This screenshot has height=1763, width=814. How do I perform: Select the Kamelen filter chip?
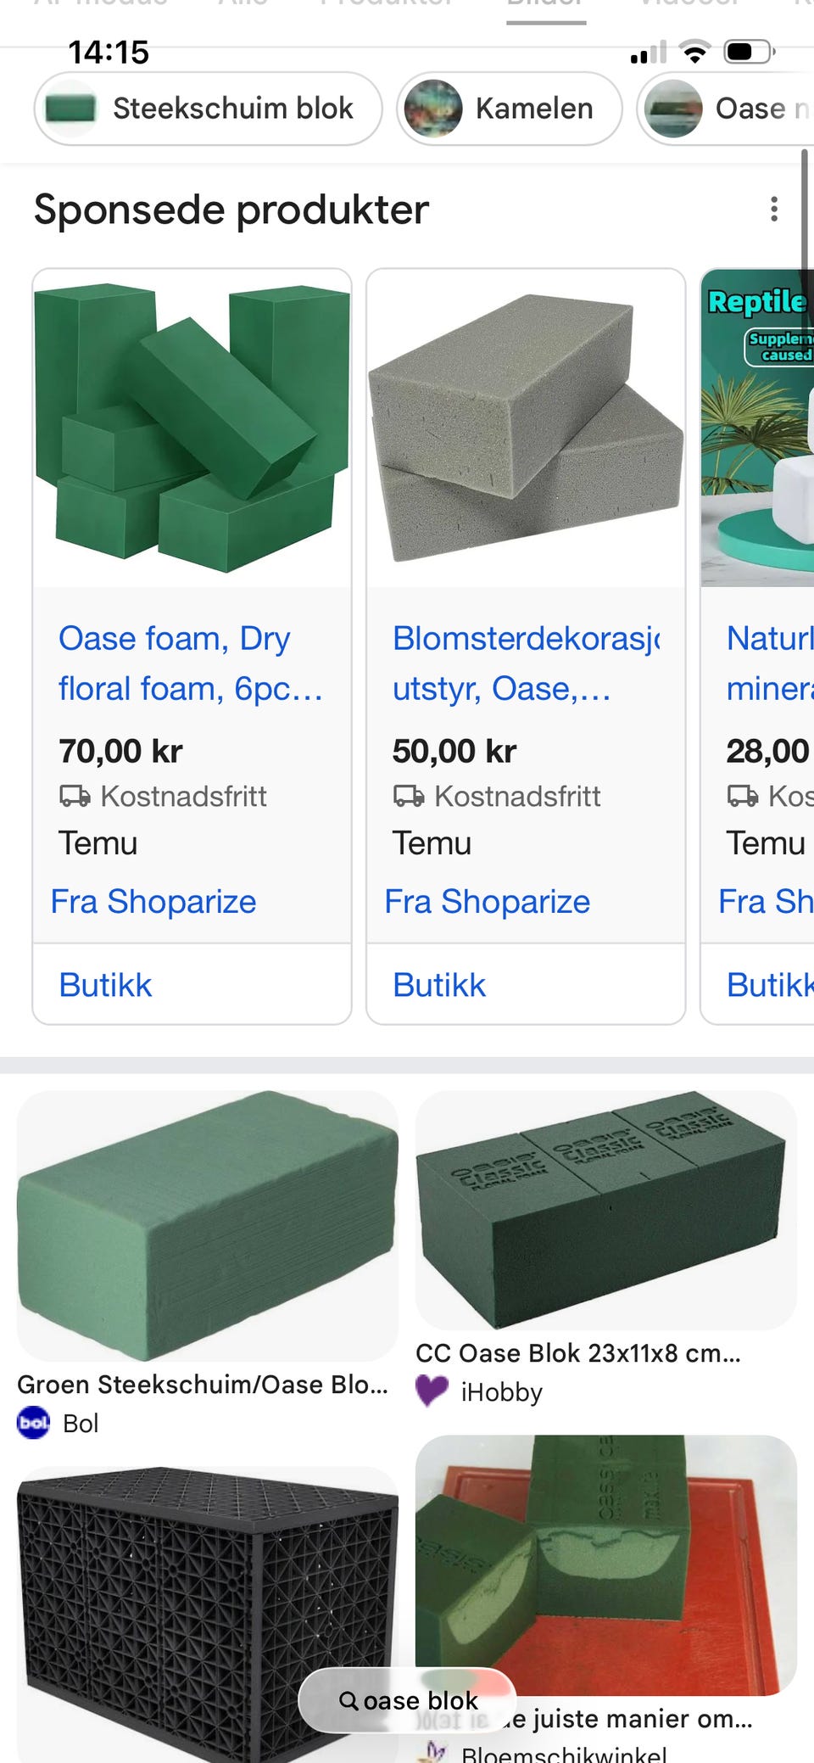pyautogui.click(x=510, y=109)
